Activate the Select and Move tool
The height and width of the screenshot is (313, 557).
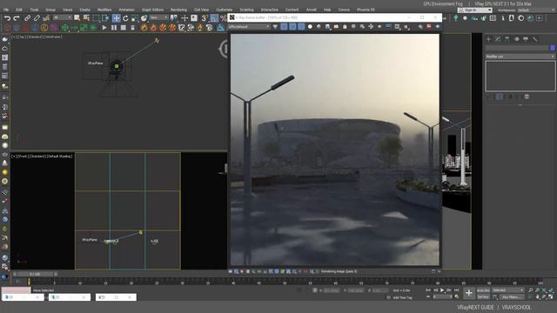116,17
